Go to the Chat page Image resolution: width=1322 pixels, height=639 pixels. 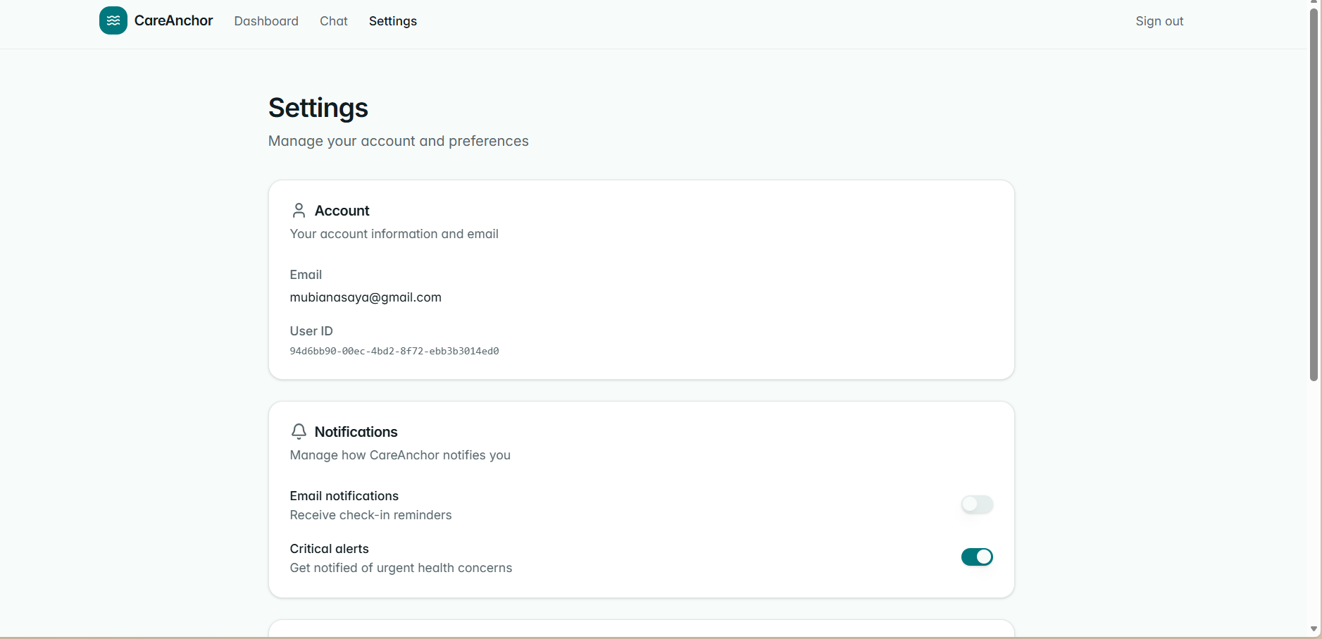[334, 21]
